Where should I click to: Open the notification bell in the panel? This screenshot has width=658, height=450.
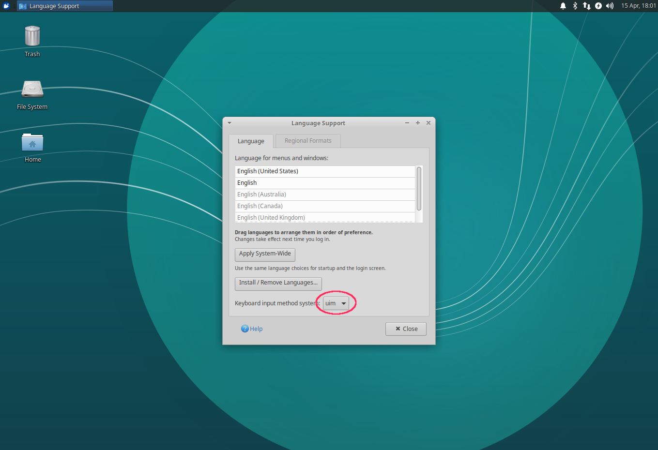pos(563,6)
